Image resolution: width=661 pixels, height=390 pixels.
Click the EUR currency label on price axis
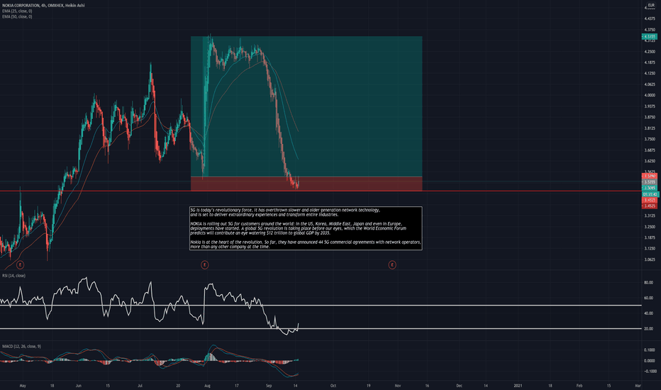[x=651, y=5]
